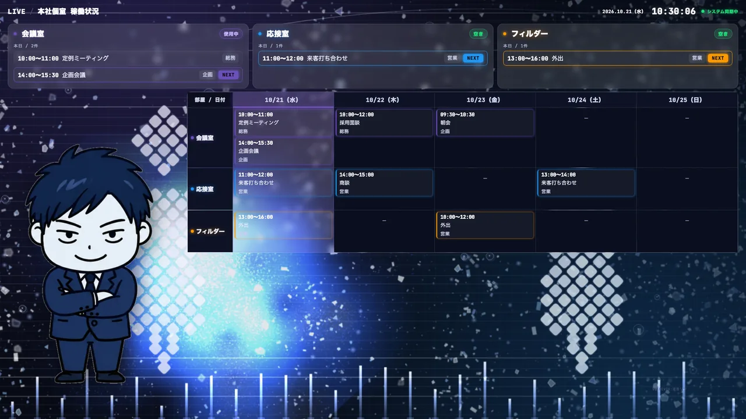Open the 商談 entry on 10/22
Screen dimensions: 746x419
[384, 183]
